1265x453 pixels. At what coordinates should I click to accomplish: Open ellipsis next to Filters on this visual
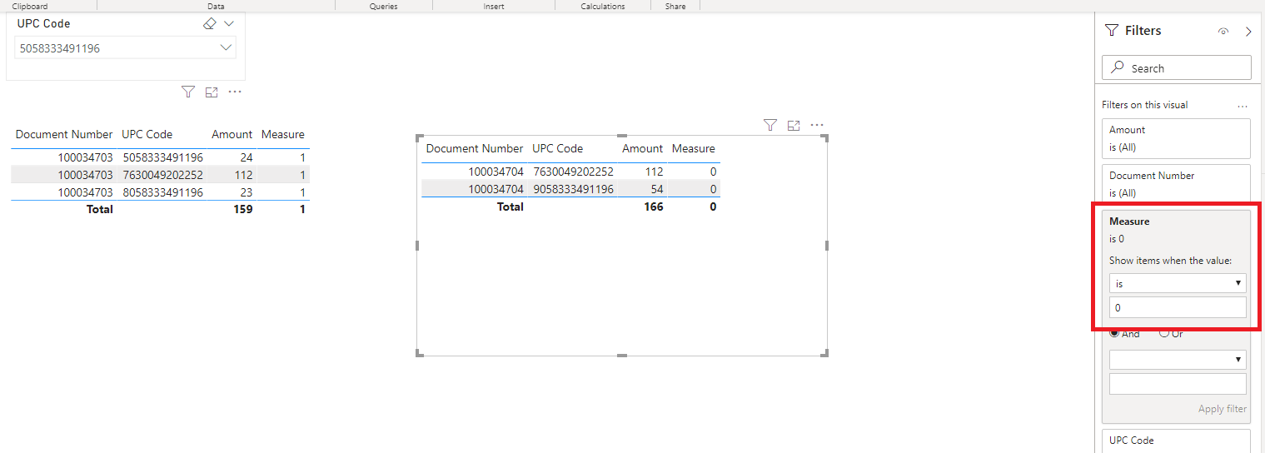click(1243, 106)
